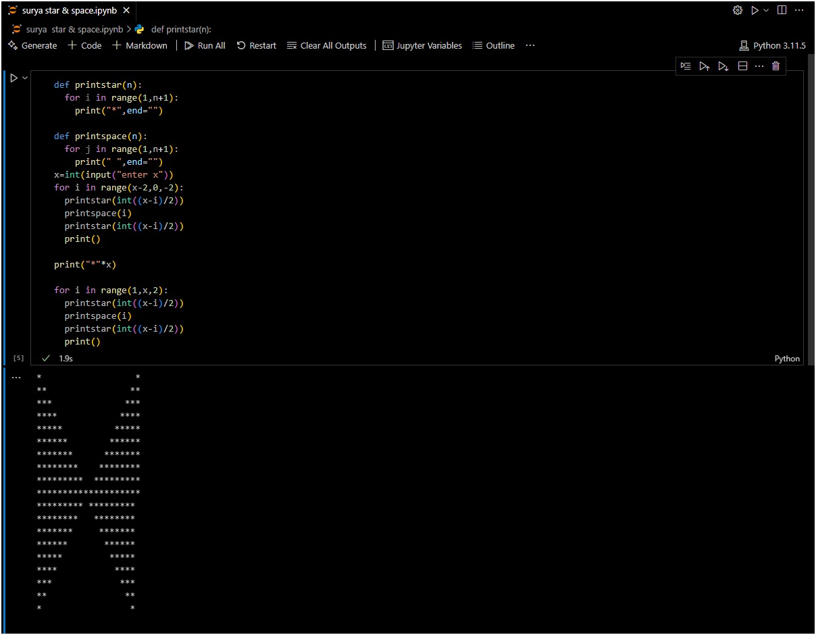Run the current notebook cell

click(14, 78)
